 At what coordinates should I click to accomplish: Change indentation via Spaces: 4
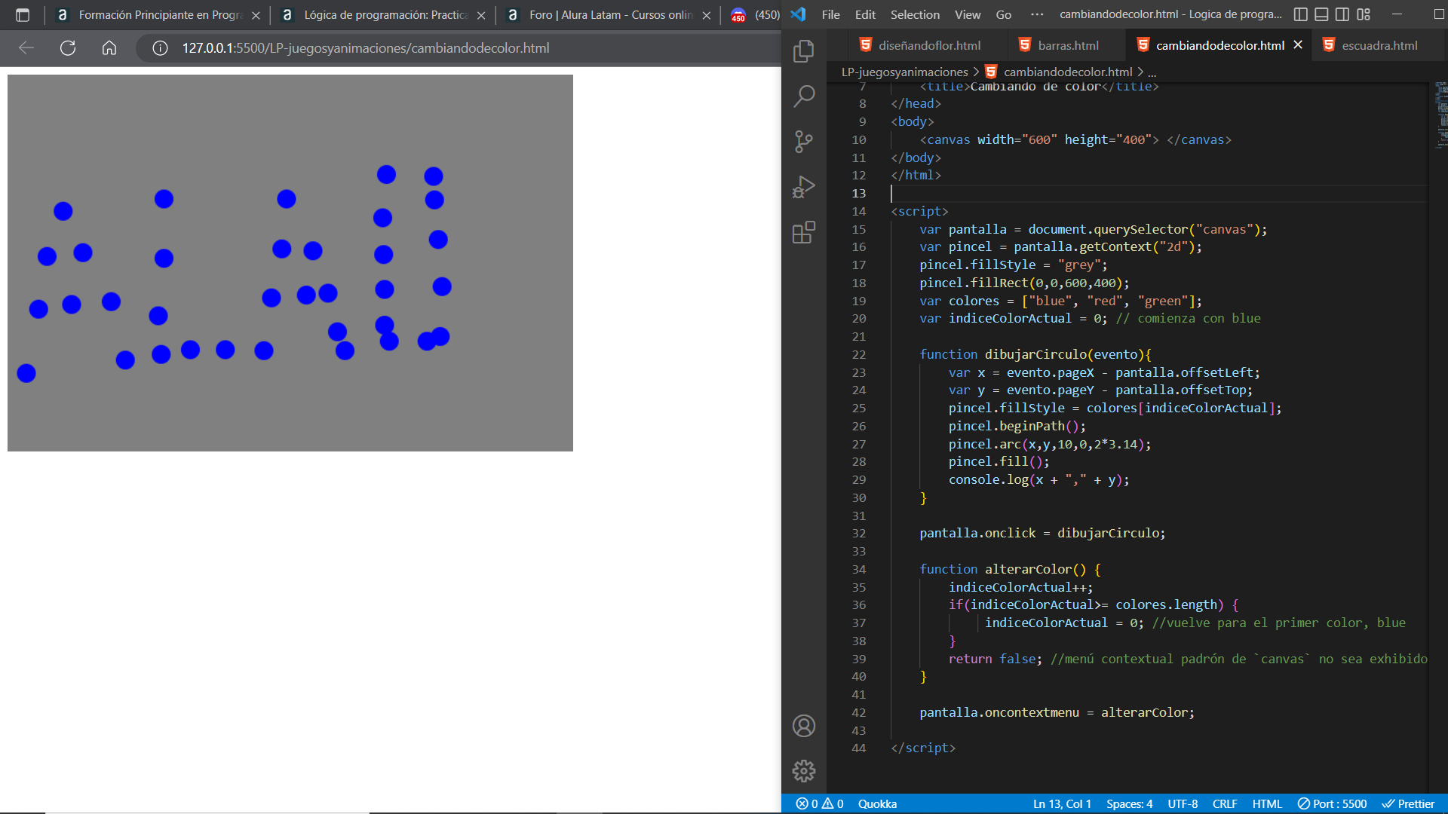[x=1129, y=804]
